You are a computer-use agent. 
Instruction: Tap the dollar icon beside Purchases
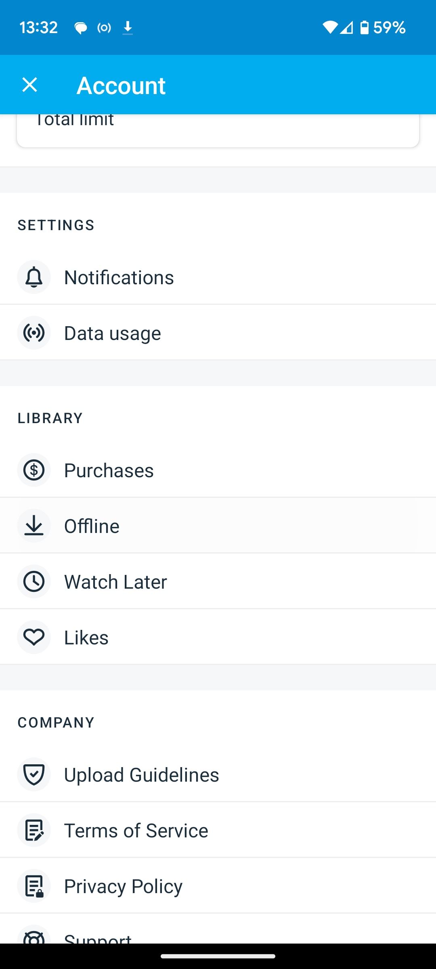click(34, 470)
